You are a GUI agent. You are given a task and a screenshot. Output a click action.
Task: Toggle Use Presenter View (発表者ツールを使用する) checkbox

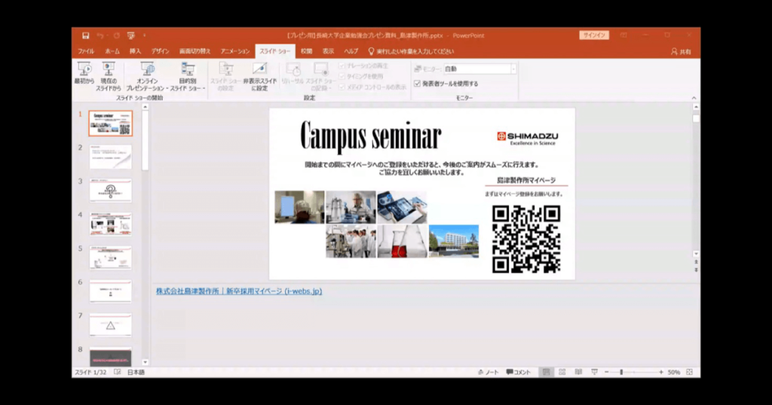click(x=418, y=84)
